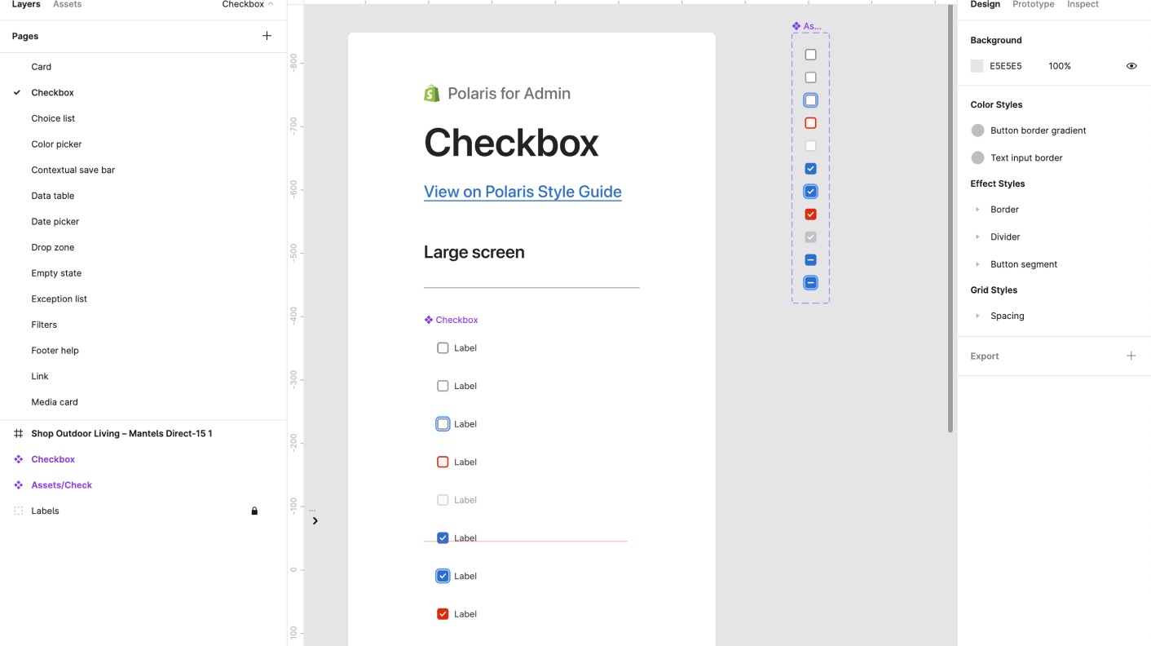Screen dimensions: 1151x646
Task: Open the Design tab
Action: click(985, 5)
